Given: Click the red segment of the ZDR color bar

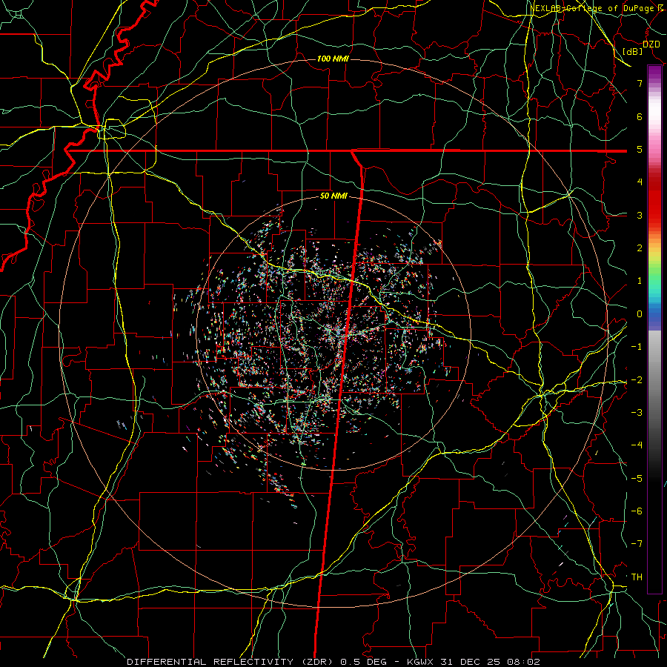Looking at the screenshot, I should 654,200.
